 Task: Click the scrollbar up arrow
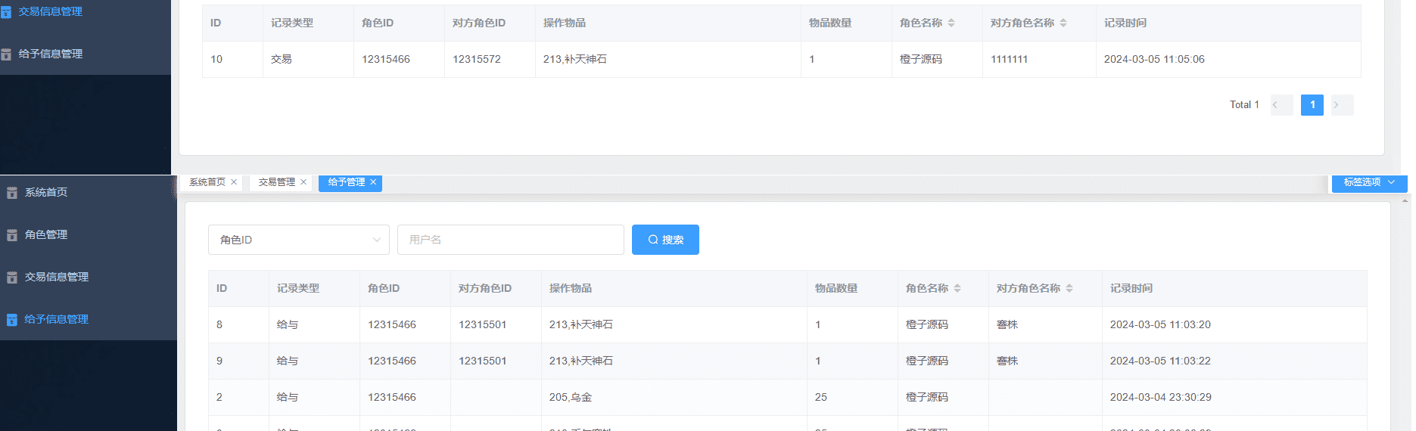[x=1405, y=201]
